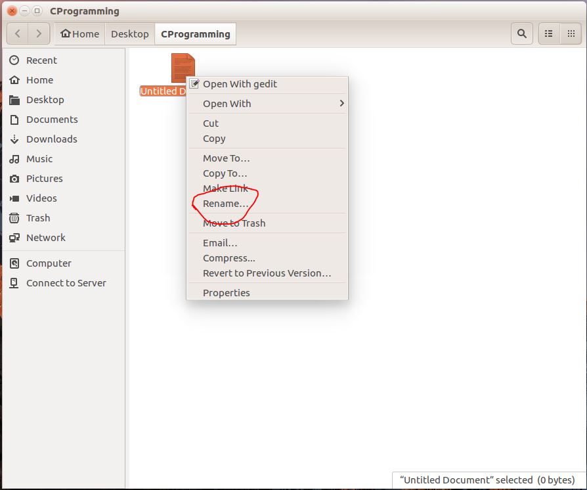Click CProgramming path bar button
Screen dimensions: 587x490
pos(196,33)
